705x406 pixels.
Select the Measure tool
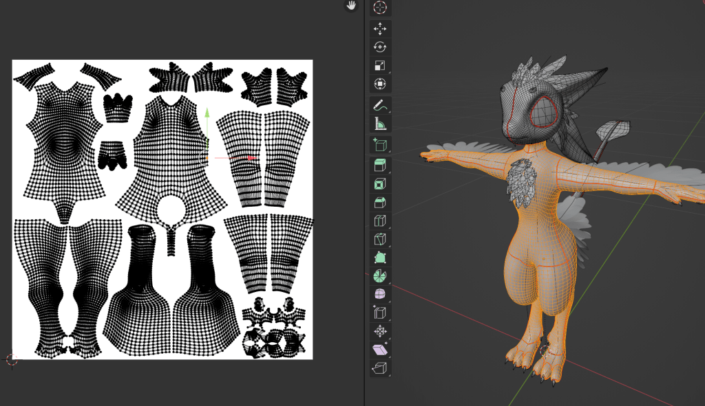380,124
